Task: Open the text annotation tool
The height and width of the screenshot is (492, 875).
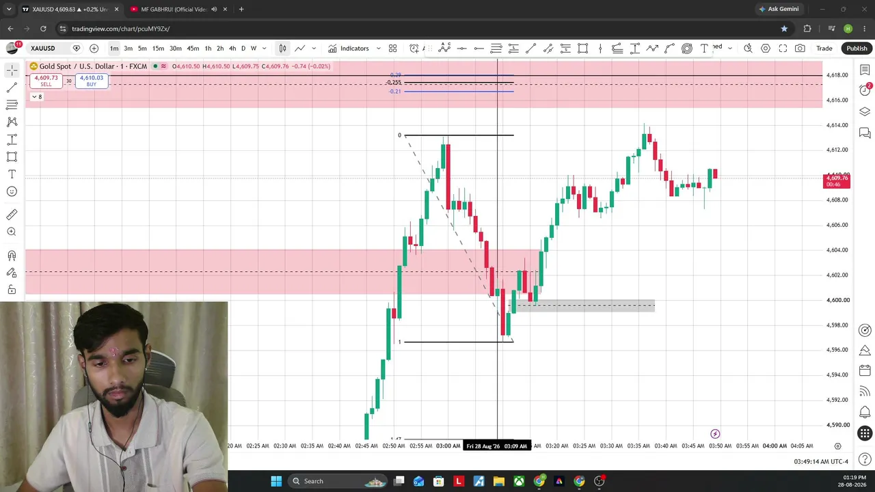Action: [12, 174]
